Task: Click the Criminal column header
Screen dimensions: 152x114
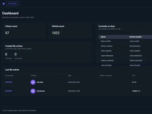Action: (33, 75)
